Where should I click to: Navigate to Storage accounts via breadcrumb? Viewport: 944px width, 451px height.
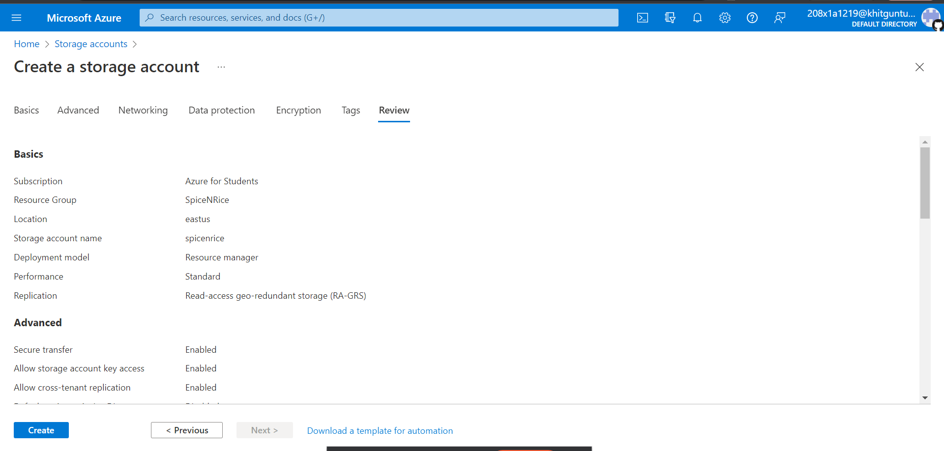90,44
